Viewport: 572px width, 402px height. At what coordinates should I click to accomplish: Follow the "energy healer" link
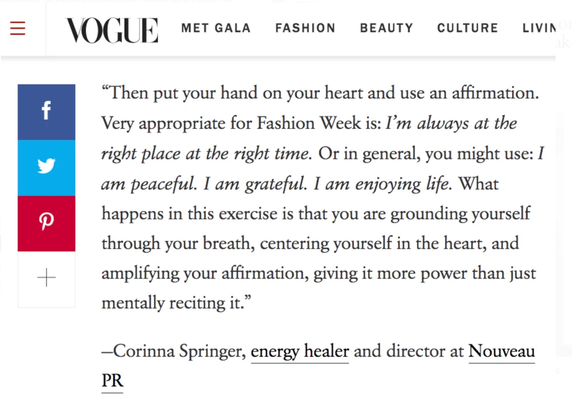[x=300, y=352]
